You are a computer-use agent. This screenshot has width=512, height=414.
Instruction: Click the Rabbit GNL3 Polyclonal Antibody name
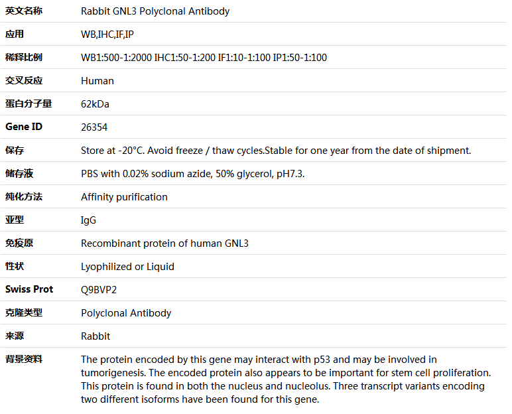pyautogui.click(x=155, y=11)
